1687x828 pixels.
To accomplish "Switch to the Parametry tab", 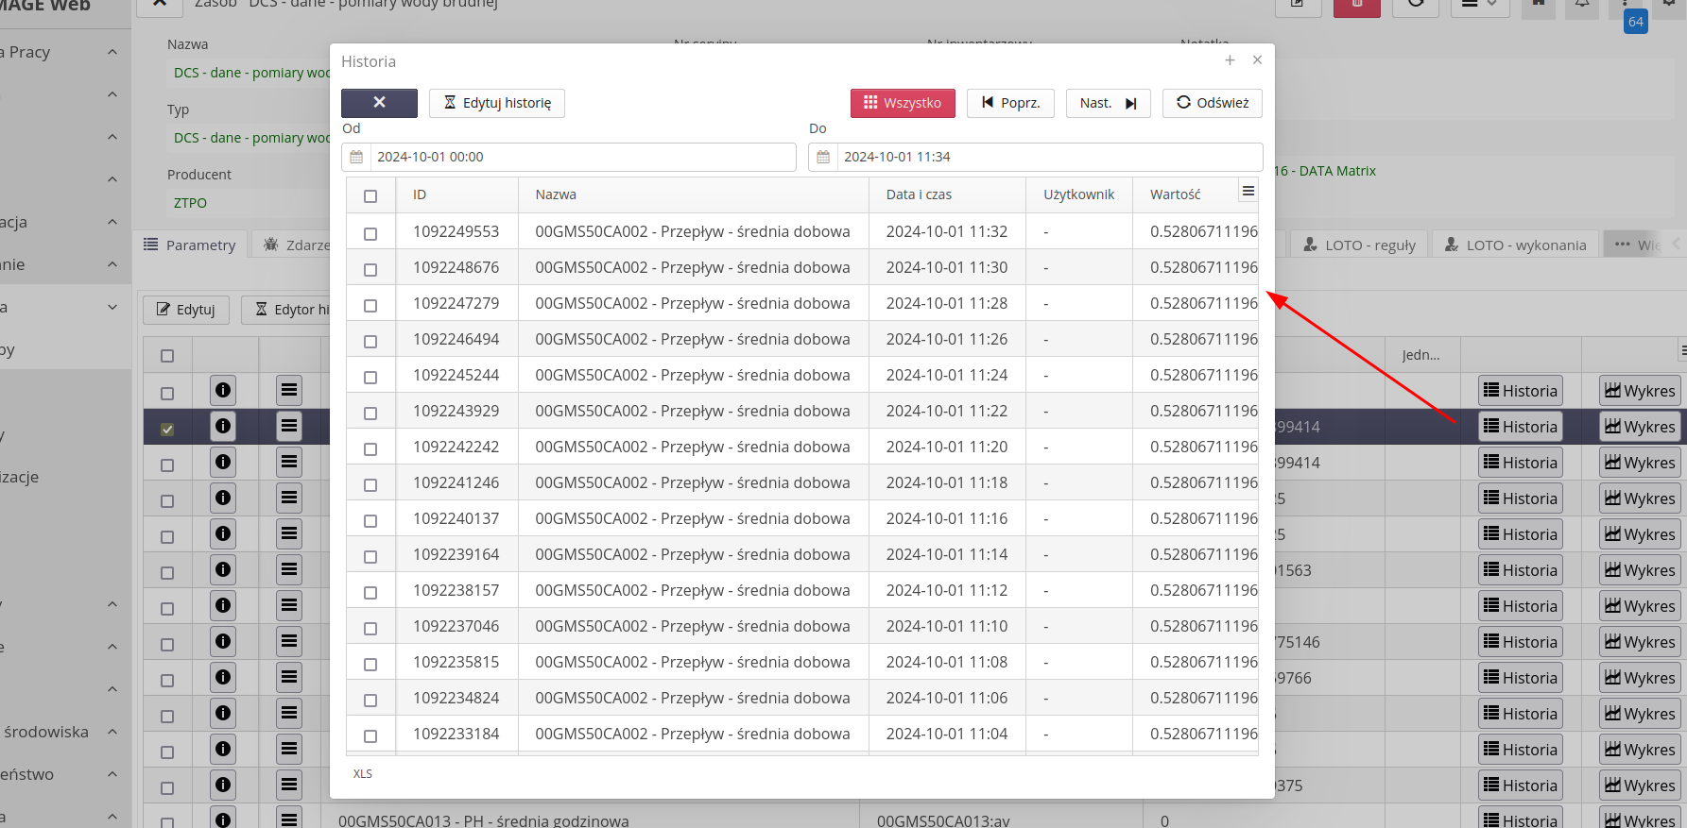I will pos(190,245).
